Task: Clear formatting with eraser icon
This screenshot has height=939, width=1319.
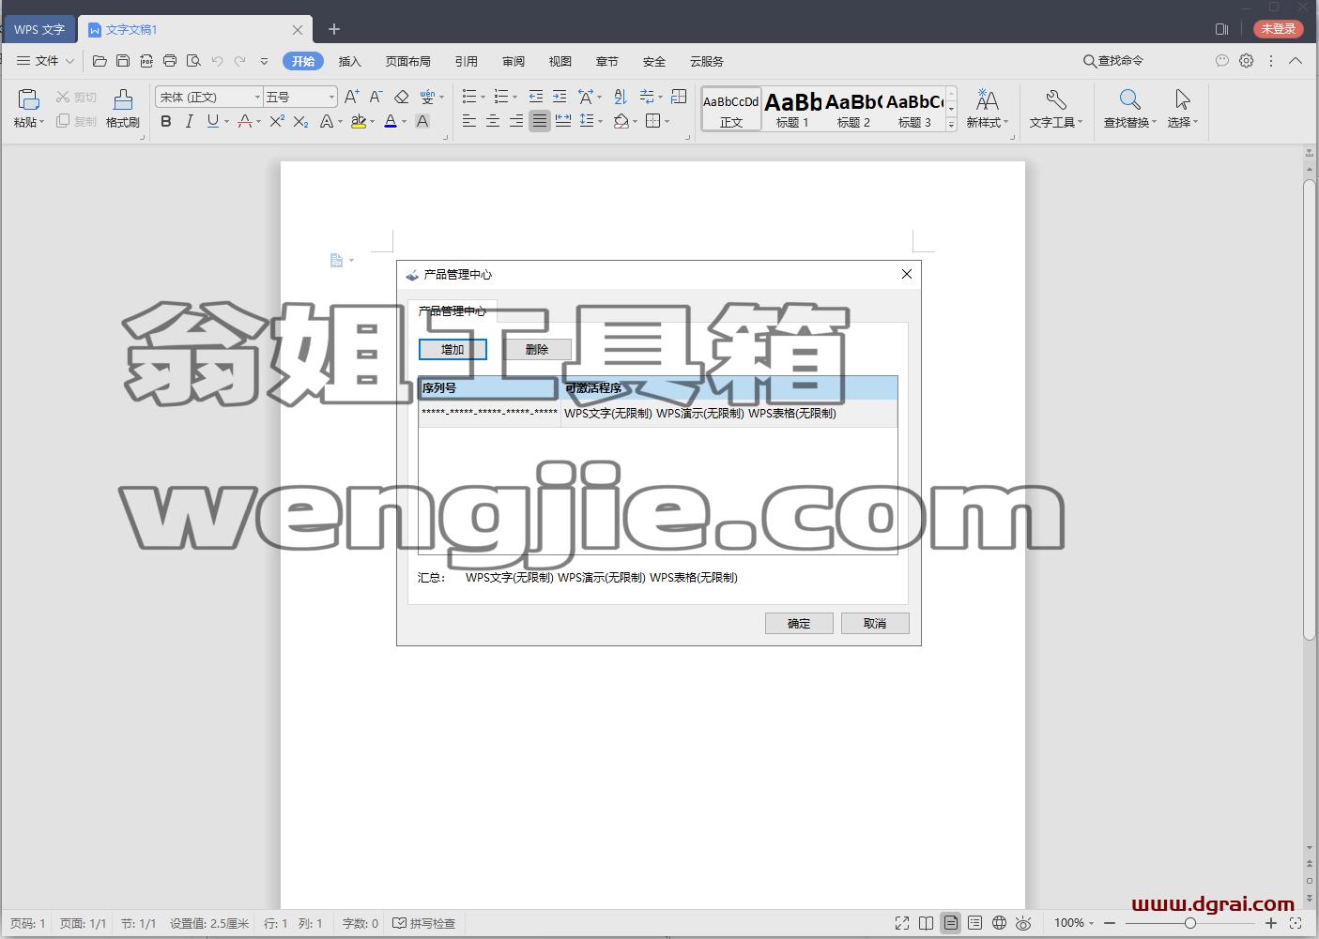Action: click(x=401, y=97)
